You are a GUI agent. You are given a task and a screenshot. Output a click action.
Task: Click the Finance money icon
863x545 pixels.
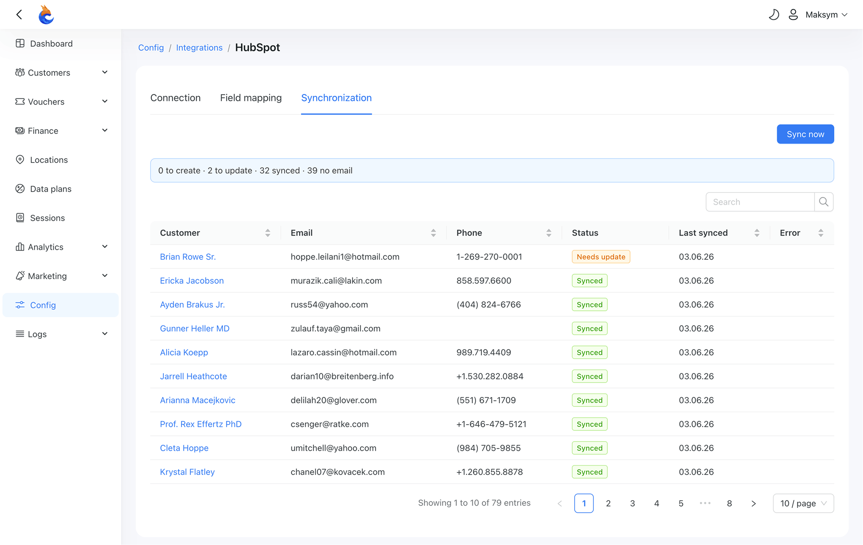(x=20, y=131)
